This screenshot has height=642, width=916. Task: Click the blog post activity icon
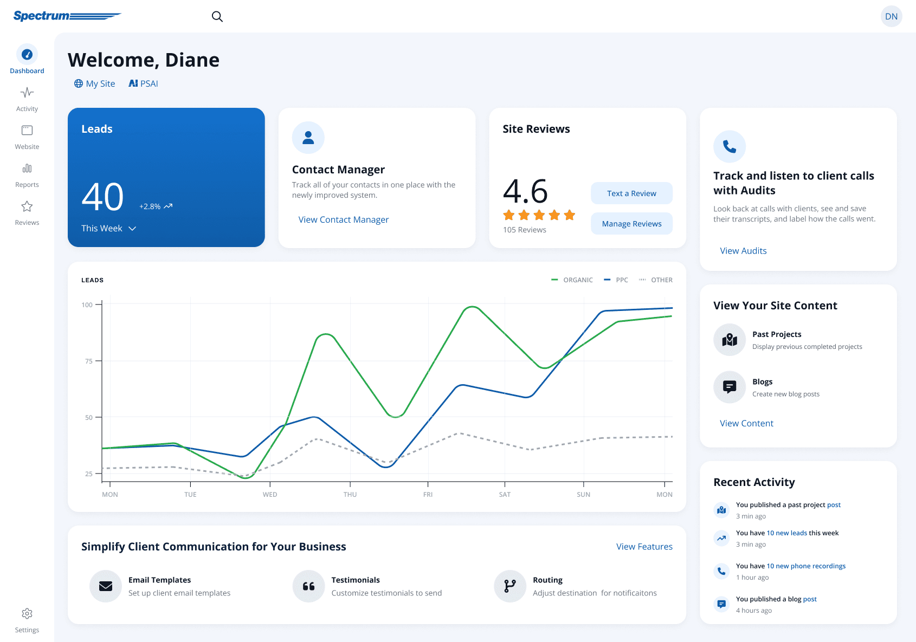pos(721,604)
